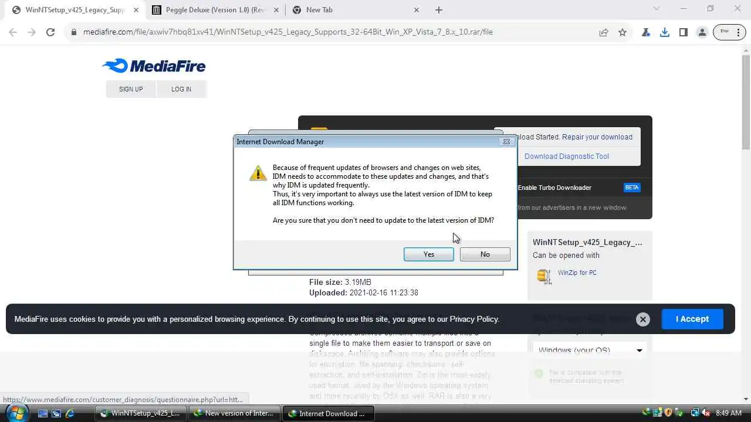
Task: Launch Internet Explorer from quick launch
Action: pyautogui.click(x=70, y=413)
